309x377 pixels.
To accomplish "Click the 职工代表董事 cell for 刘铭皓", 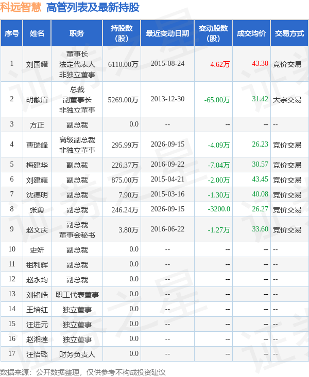I will [77, 295].
